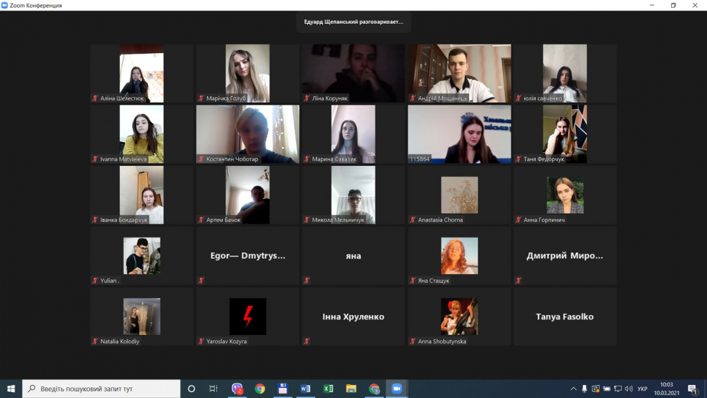The image size is (707, 398).
Task: Open Excel from the taskbar
Action: (328, 389)
